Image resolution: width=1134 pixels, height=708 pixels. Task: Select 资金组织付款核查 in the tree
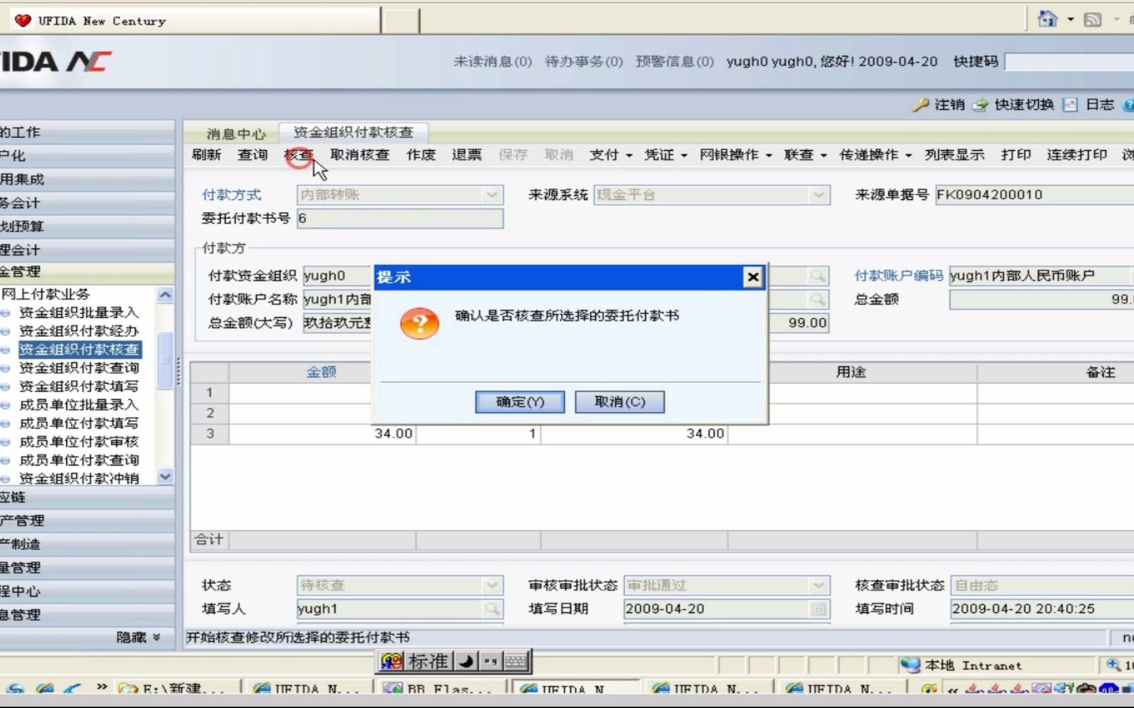click(x=79, y=349)
